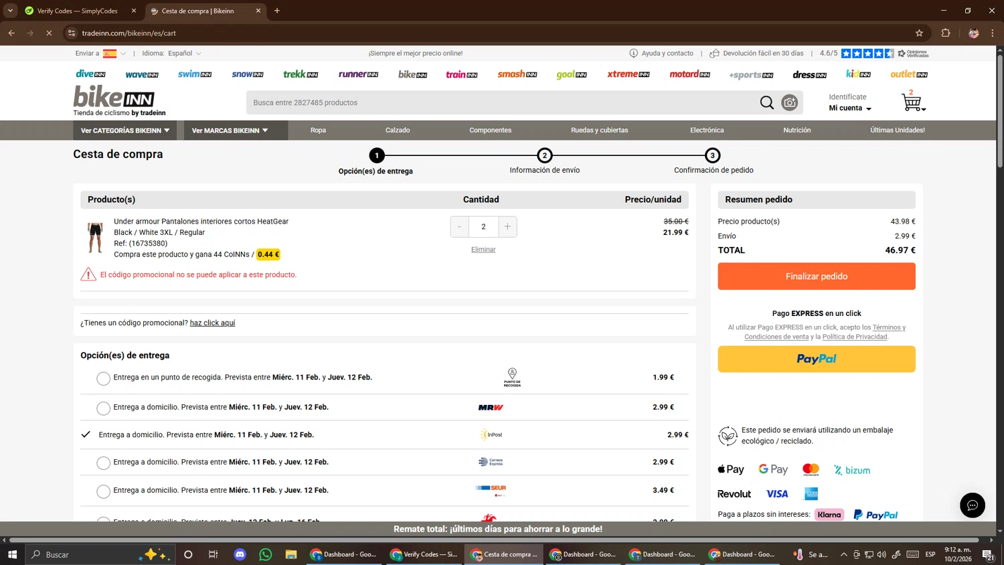1004x565 pixels.
Task: Select the InPost delivery option row
Action: pyautogui.click(x=384, y=434)
